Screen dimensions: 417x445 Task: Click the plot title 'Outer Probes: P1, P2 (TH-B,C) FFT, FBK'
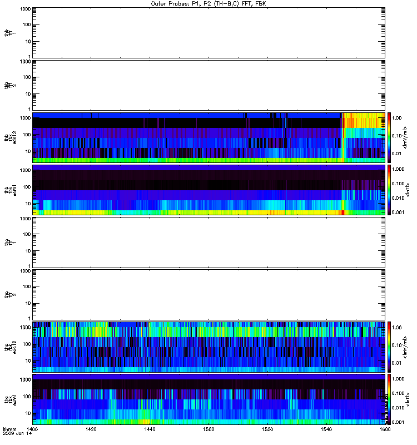click(x=209, y=4)
